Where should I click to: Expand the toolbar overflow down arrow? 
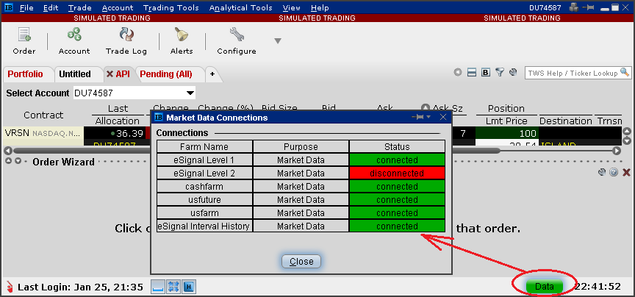tap(278, 40)
